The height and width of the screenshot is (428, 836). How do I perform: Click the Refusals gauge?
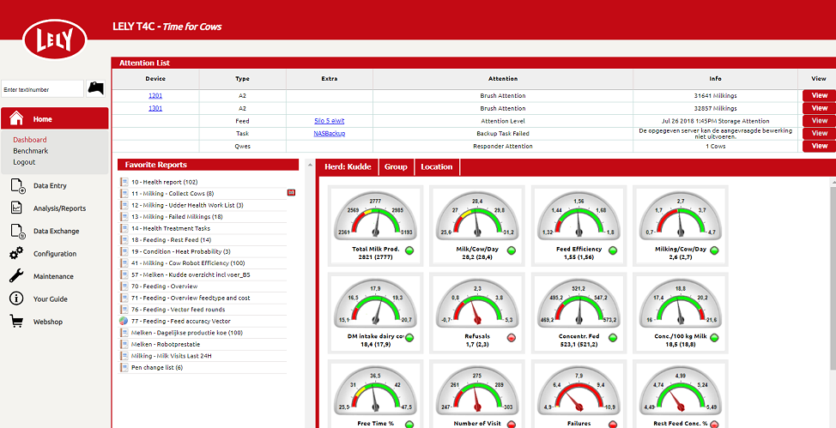(478, 304)
